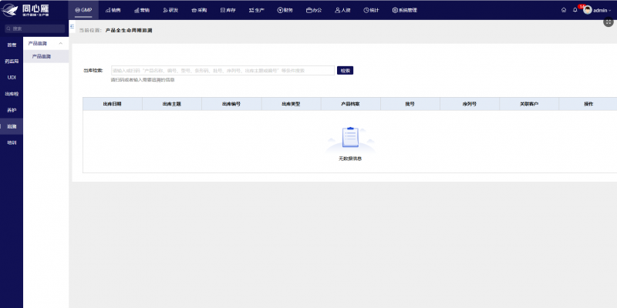The image size is (617, 308).
Task: Open the home icon in top bar
Action: [x=564, y=10]
